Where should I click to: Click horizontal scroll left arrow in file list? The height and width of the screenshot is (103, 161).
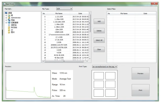tap(43, 61)
